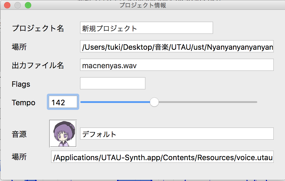The height and width of the screenshot is (181, 285).
Task: Click the Flags label text
Action: click(x=21, y=84)
